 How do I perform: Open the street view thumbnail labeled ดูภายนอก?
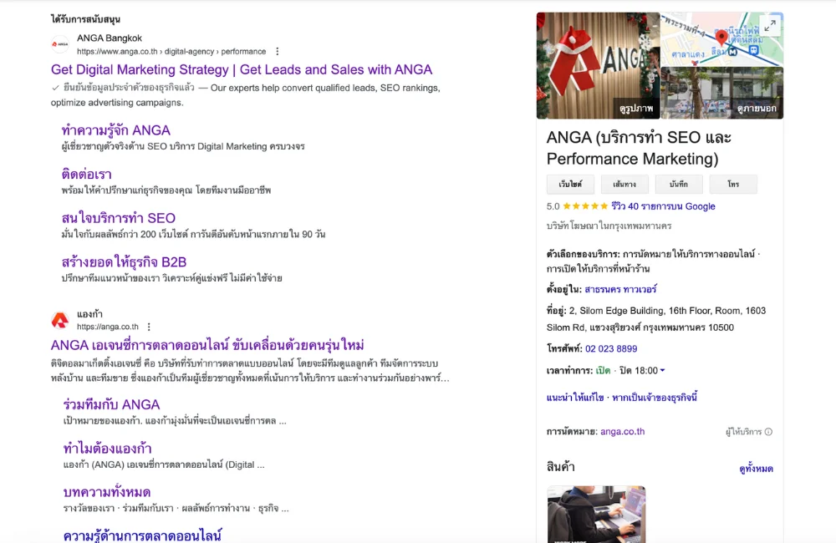[722, 94]
